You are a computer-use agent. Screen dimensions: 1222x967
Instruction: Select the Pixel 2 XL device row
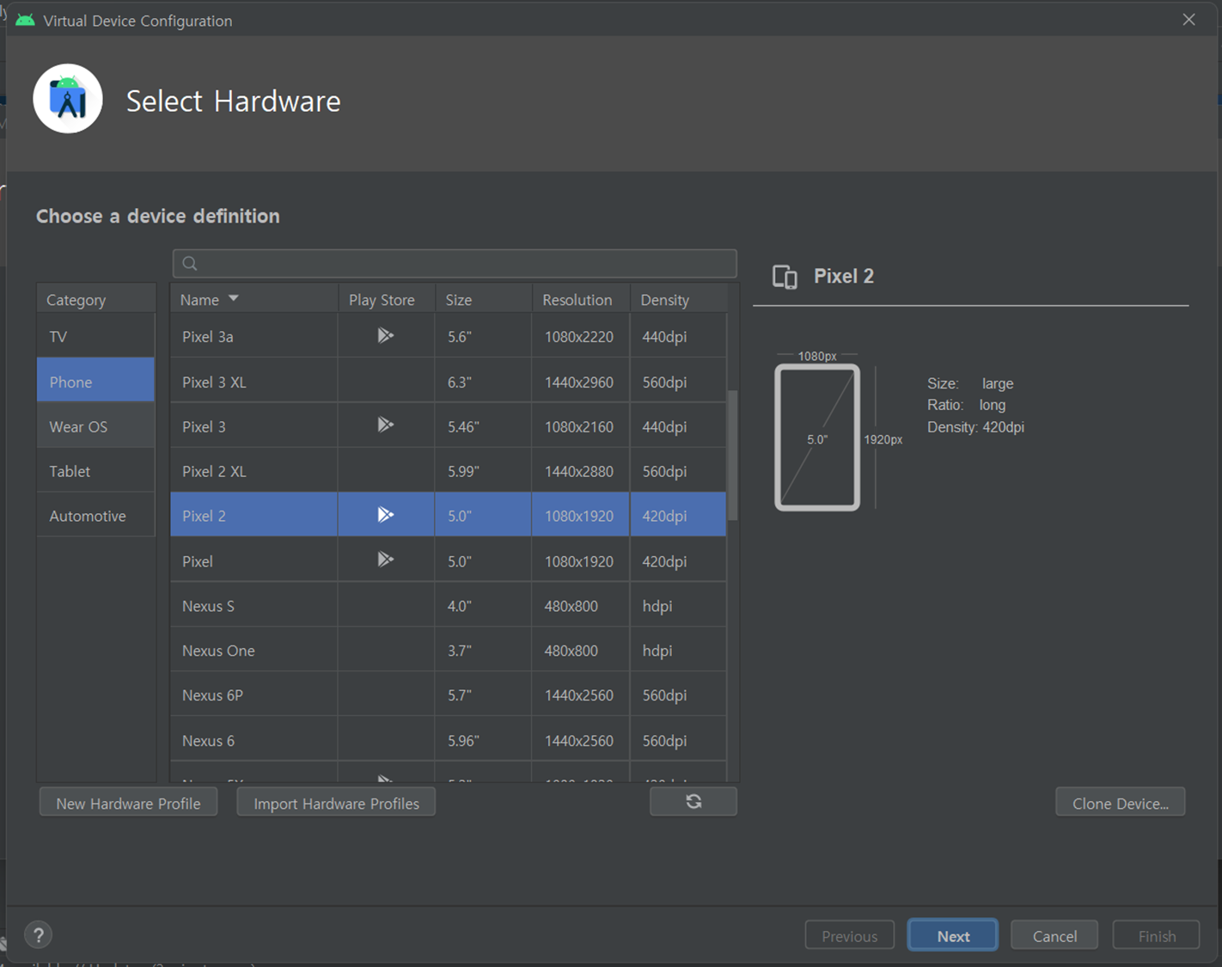(x=448, y=470)
